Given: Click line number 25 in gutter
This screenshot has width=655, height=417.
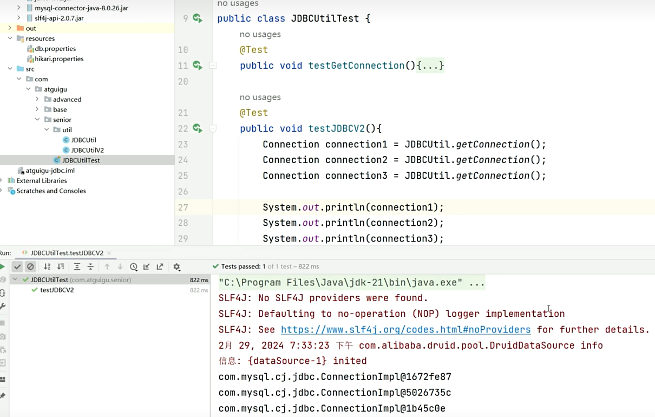Looking at the screenshot, I should (x=182, y=175).
